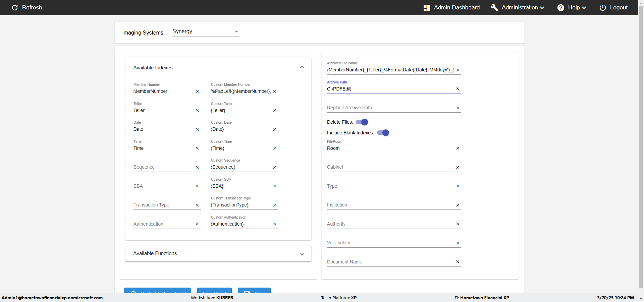
Task: Collapse the Available Indexes panel
Action: click(302, 67)
